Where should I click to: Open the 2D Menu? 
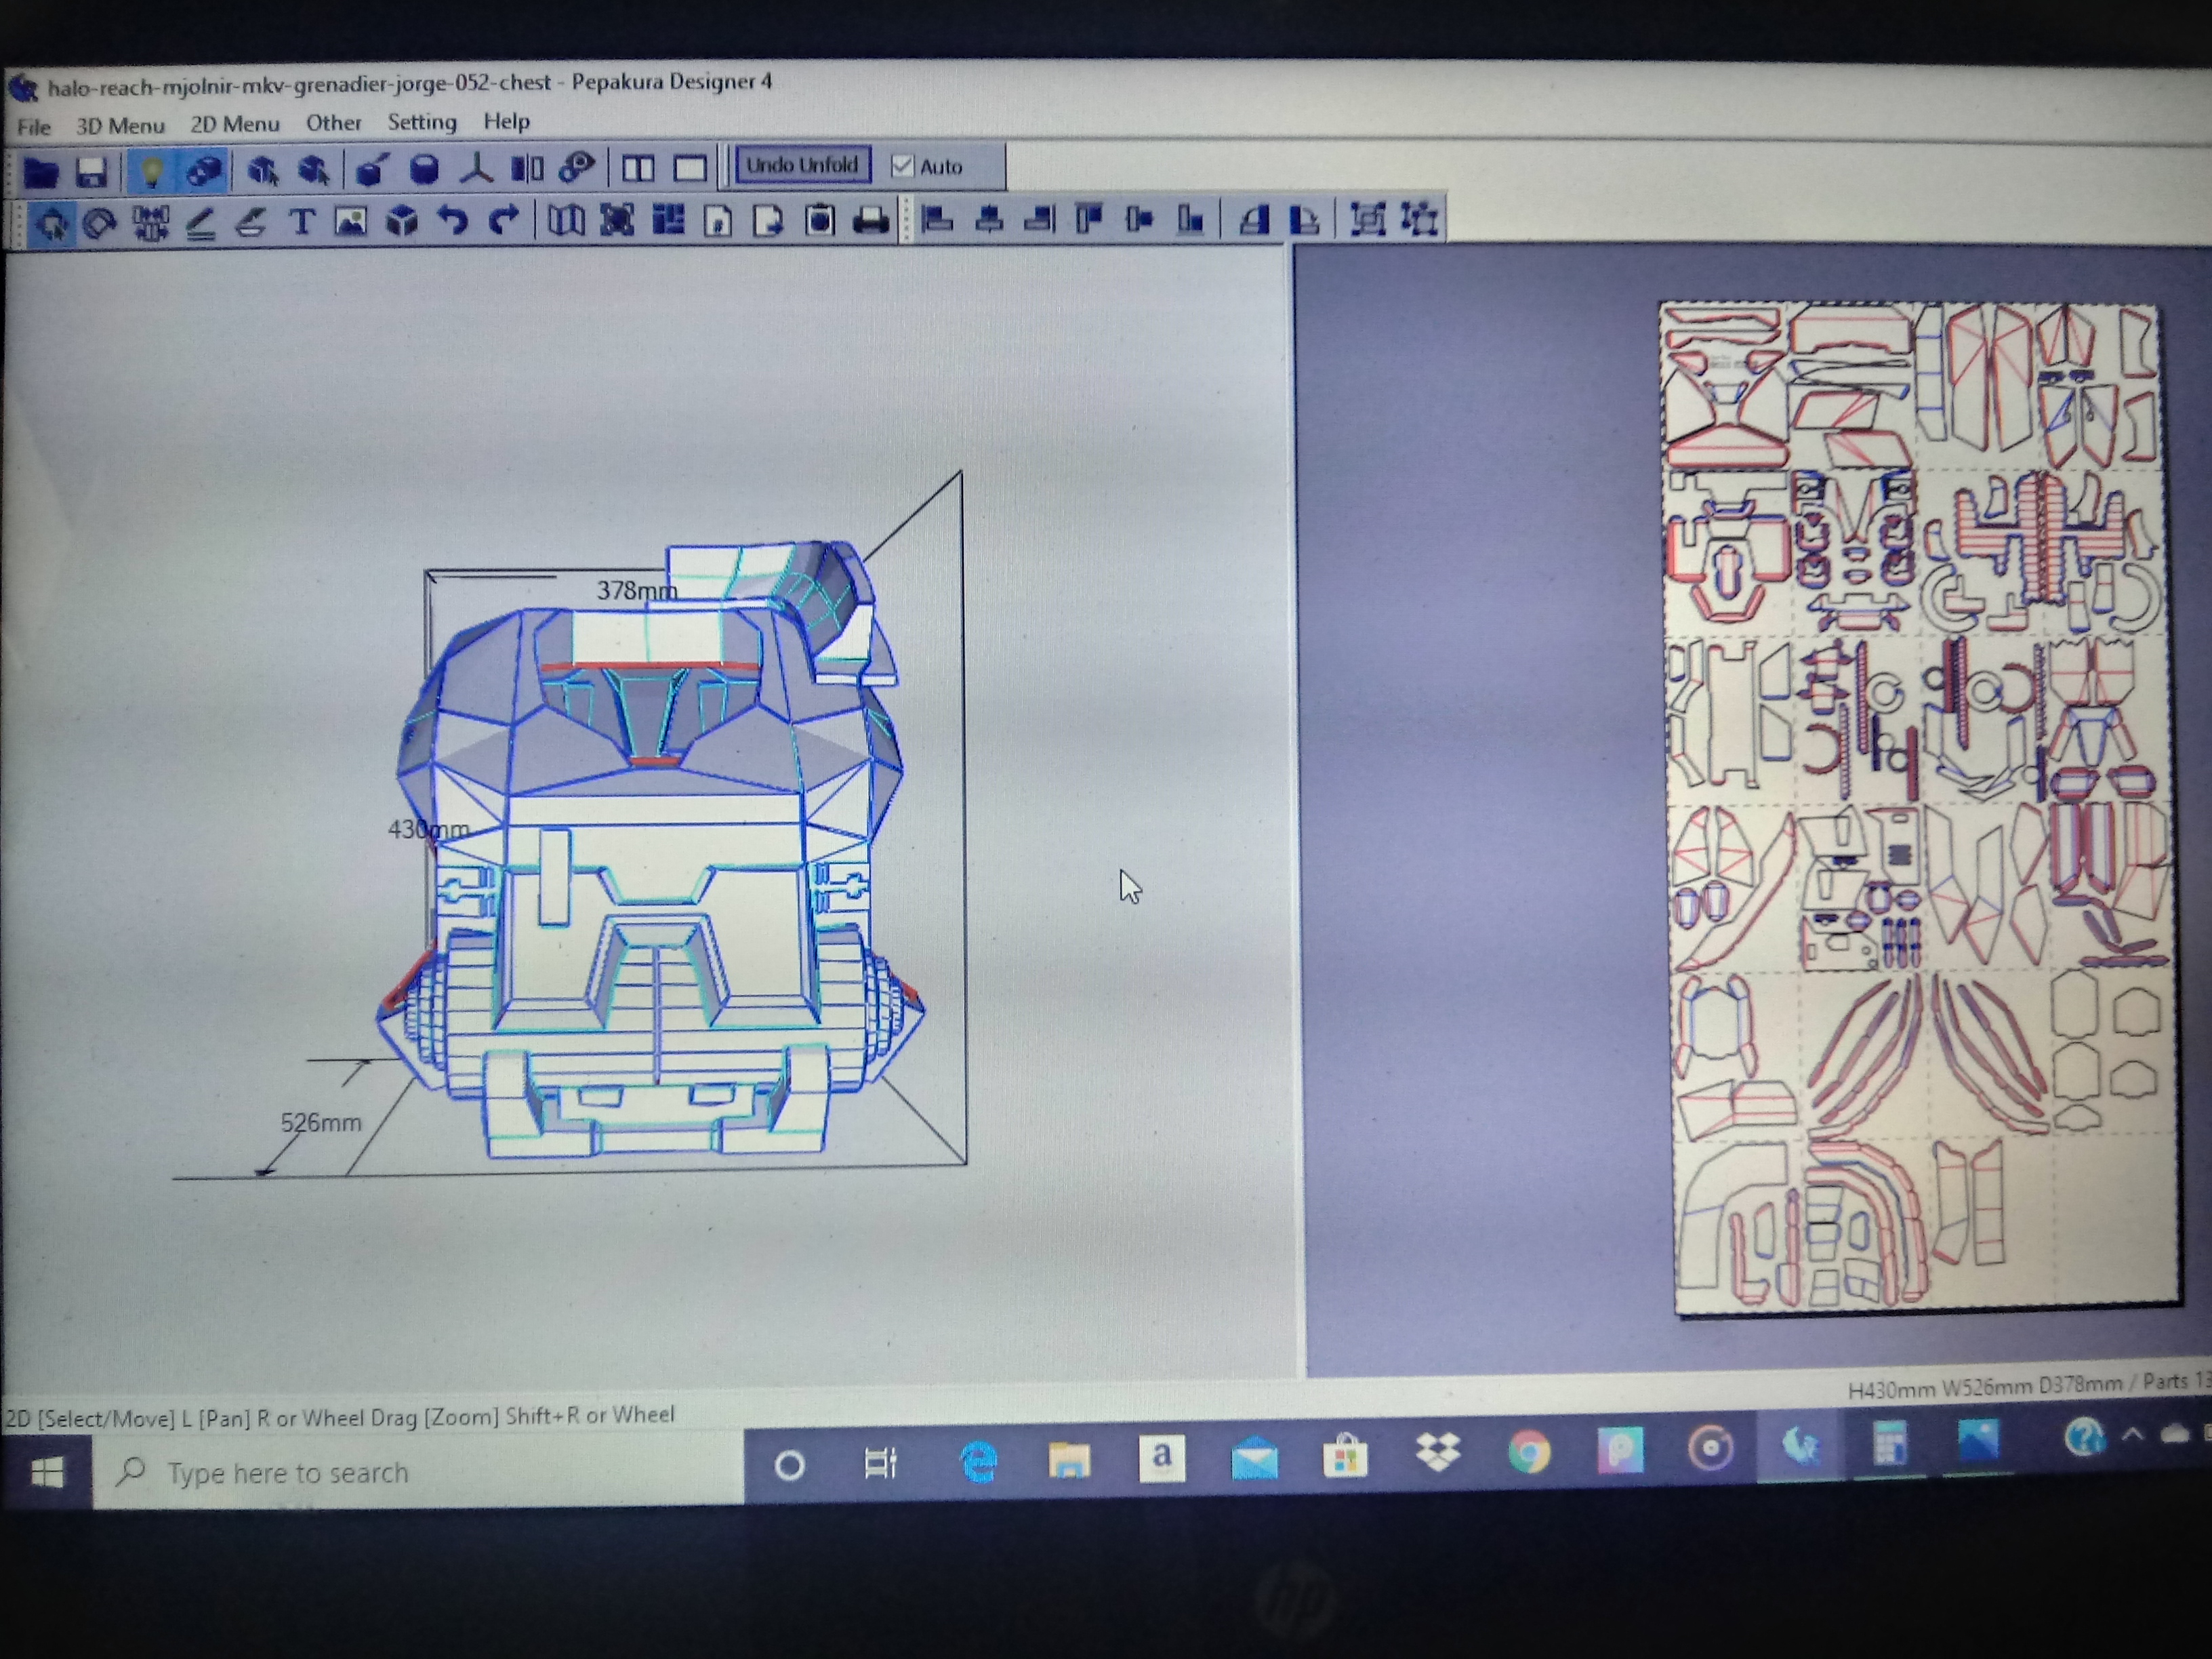(235, 124)
